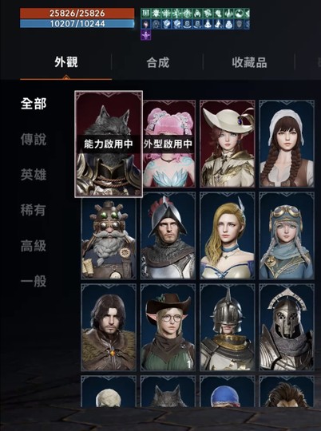
Task: Select the blonde woman in blue choker
Action: click(x=228, y=235)
